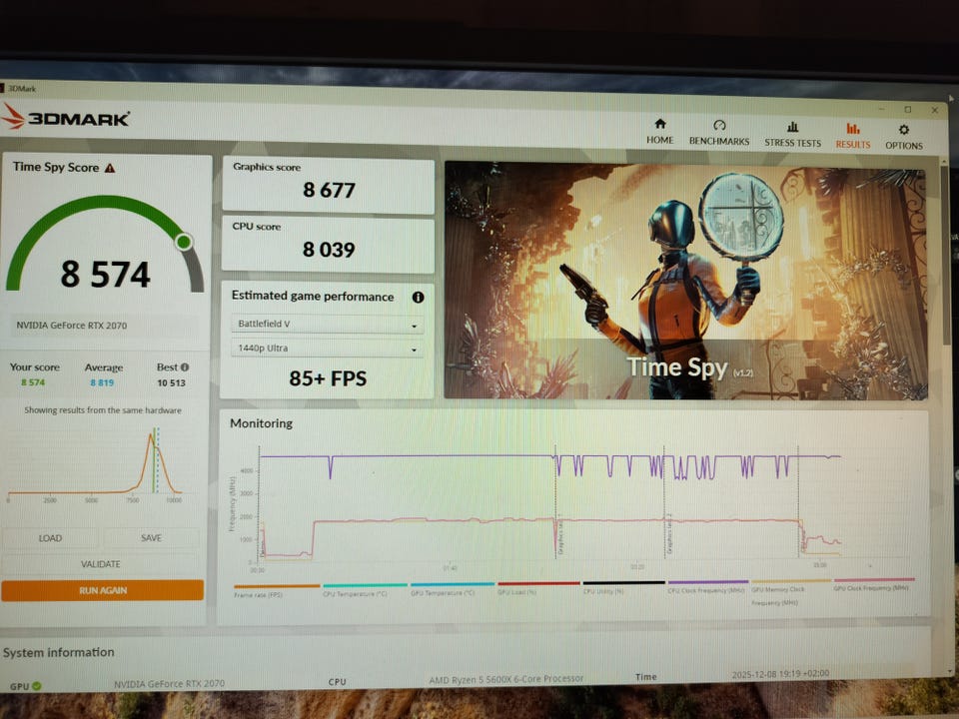The height and width of the screenshot is (719, 959).
Task: Open the Options gear icon
Action: coord(904,130)
